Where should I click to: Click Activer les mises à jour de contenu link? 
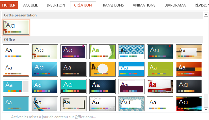(53, 117)
